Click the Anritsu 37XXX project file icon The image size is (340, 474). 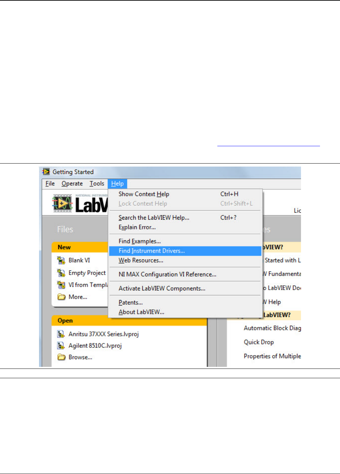(61, 334)
